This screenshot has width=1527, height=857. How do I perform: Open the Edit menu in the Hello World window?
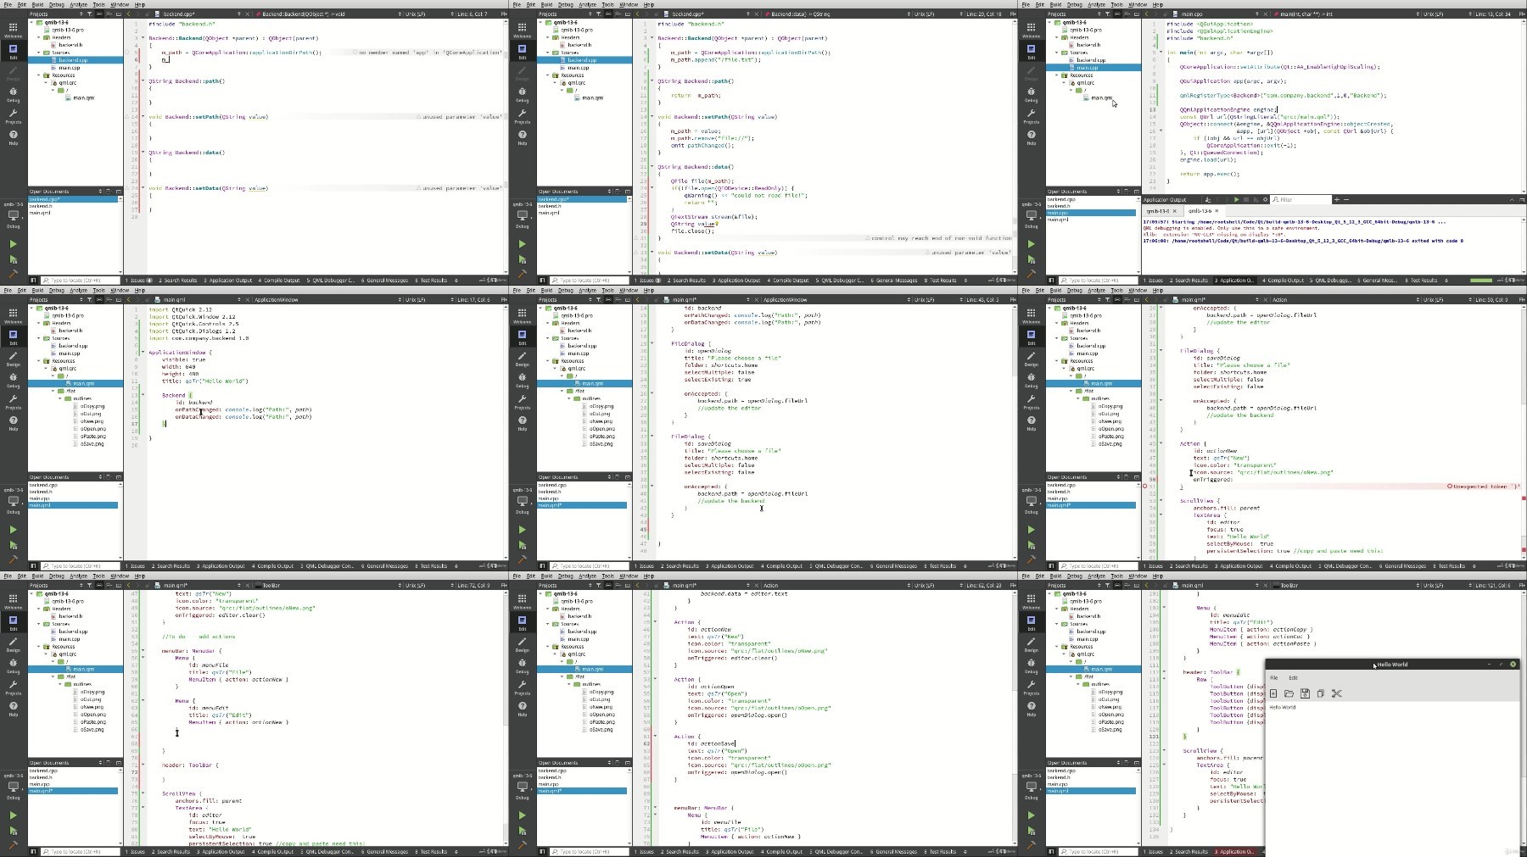(x=1293, y=678)
